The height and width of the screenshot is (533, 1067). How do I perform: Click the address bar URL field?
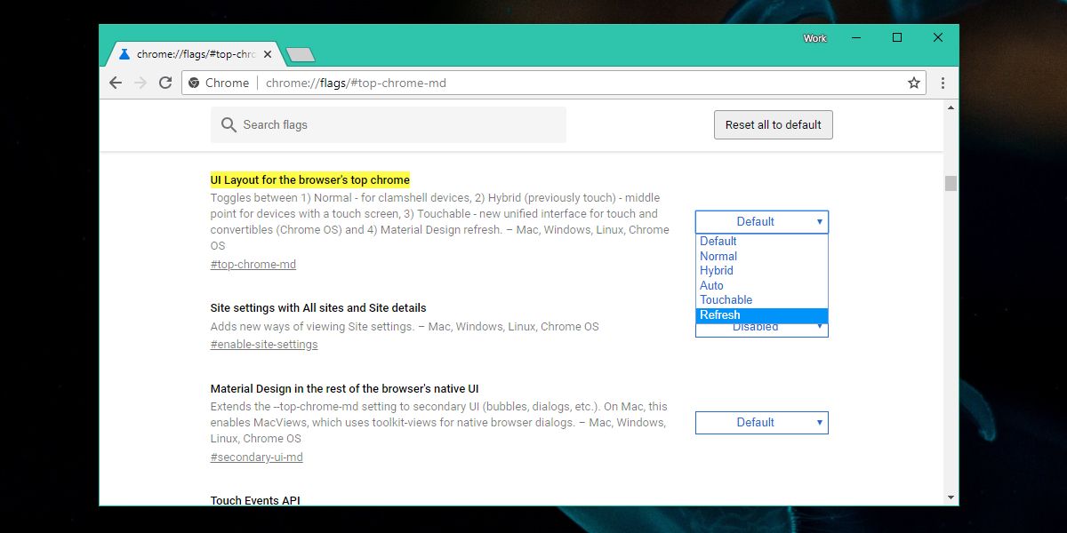pos(554,83)
